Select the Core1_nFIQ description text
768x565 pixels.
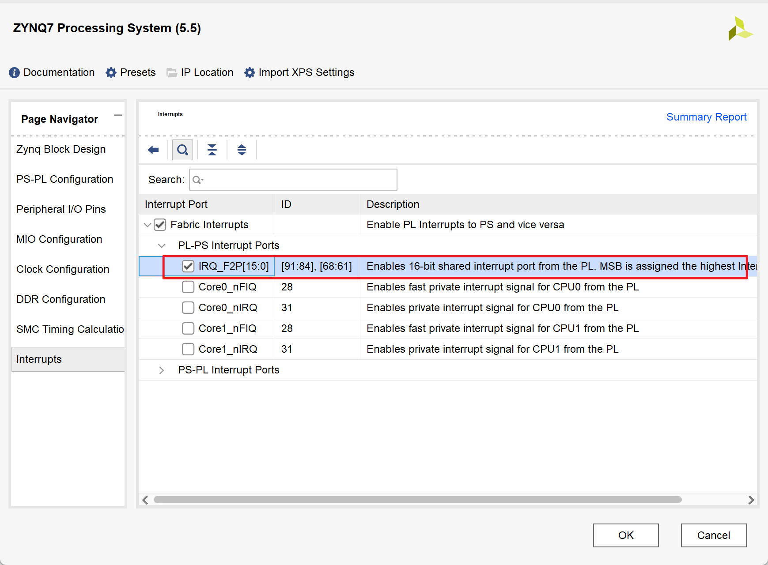[x=503, y=328]
